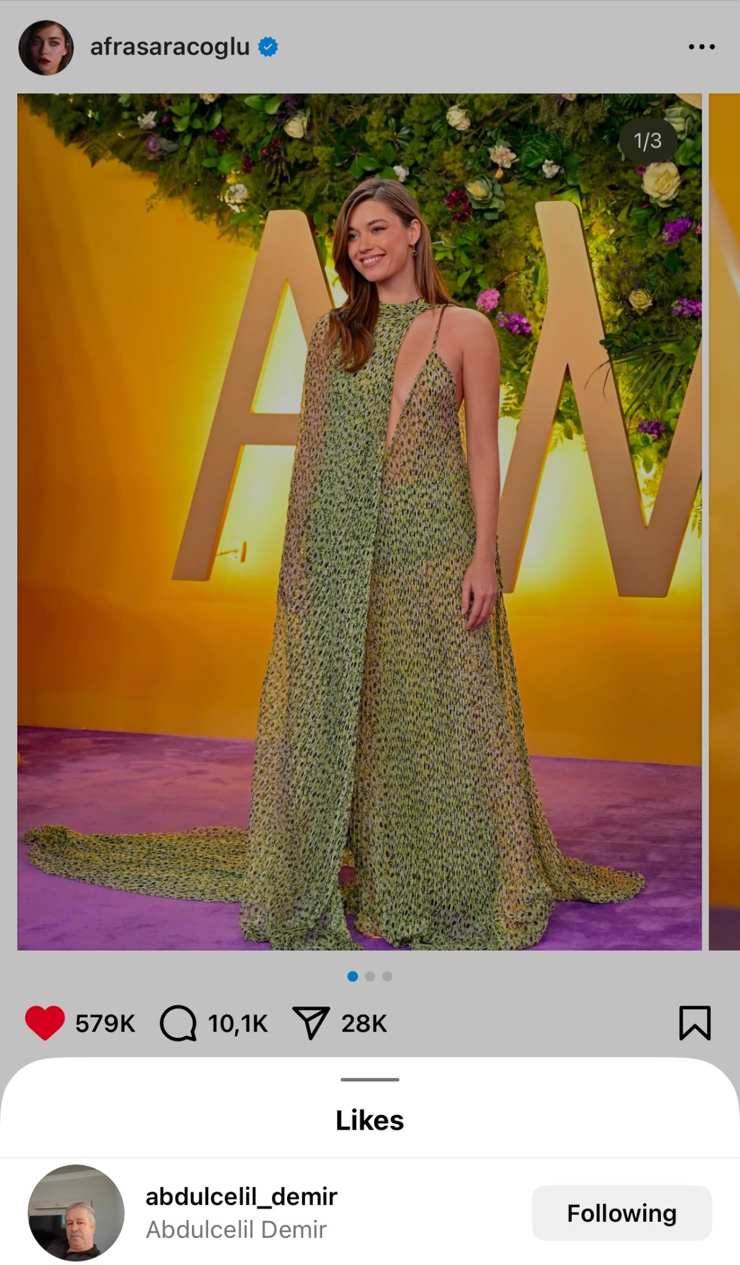View the 579K likes count
The width and height of the screenshot is (740, 1265).
pos(105,1023)
